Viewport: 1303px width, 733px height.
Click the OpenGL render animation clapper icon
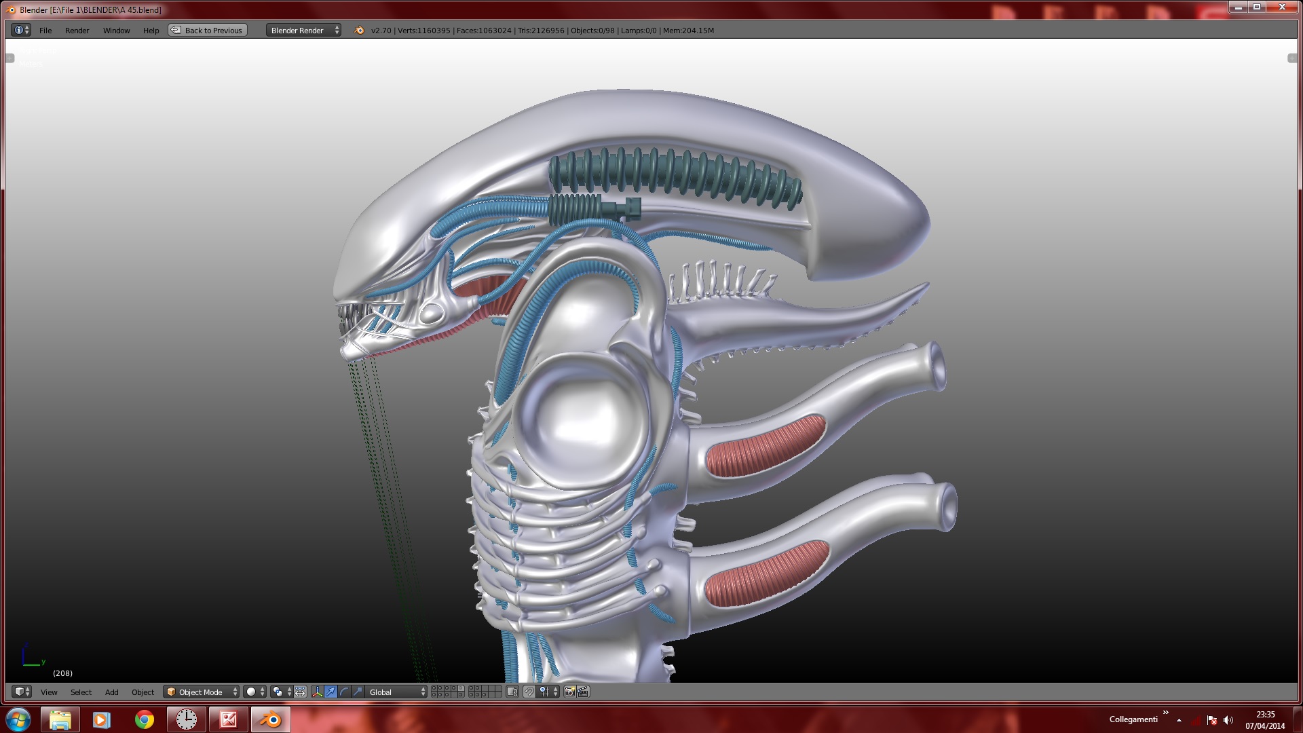583,692
